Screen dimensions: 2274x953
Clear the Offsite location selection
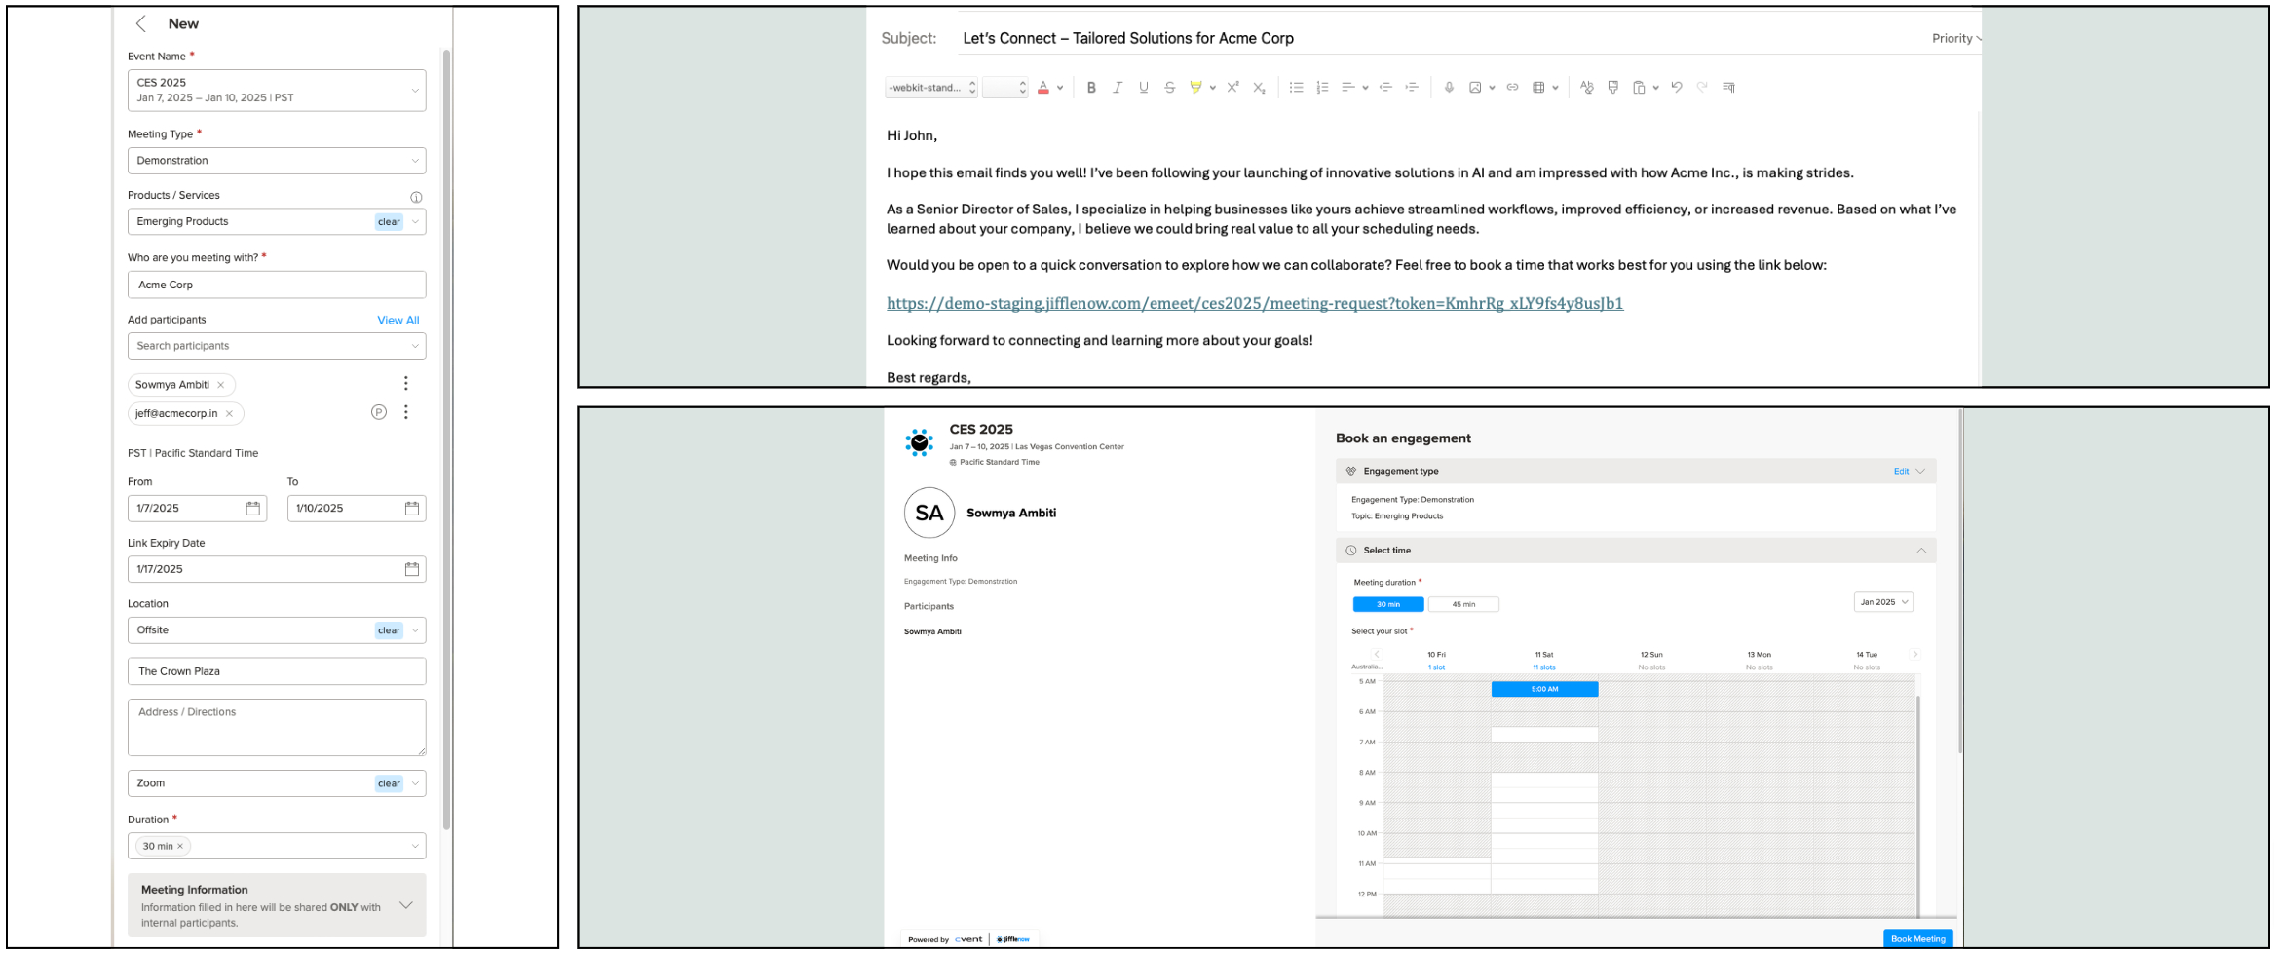(x=389, y=630)
